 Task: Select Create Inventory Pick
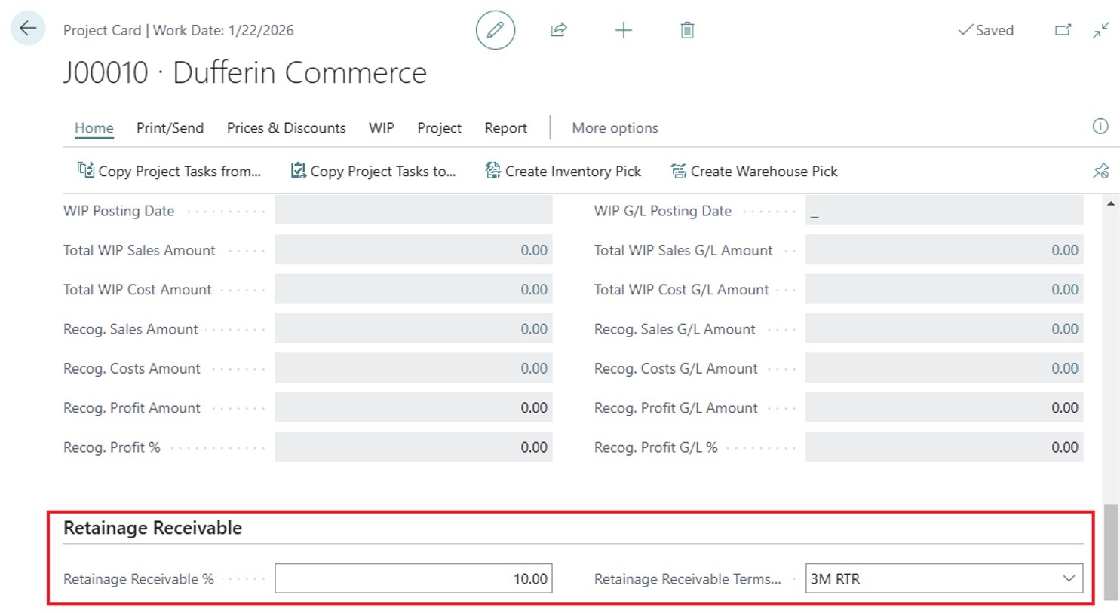click(563, 171)
